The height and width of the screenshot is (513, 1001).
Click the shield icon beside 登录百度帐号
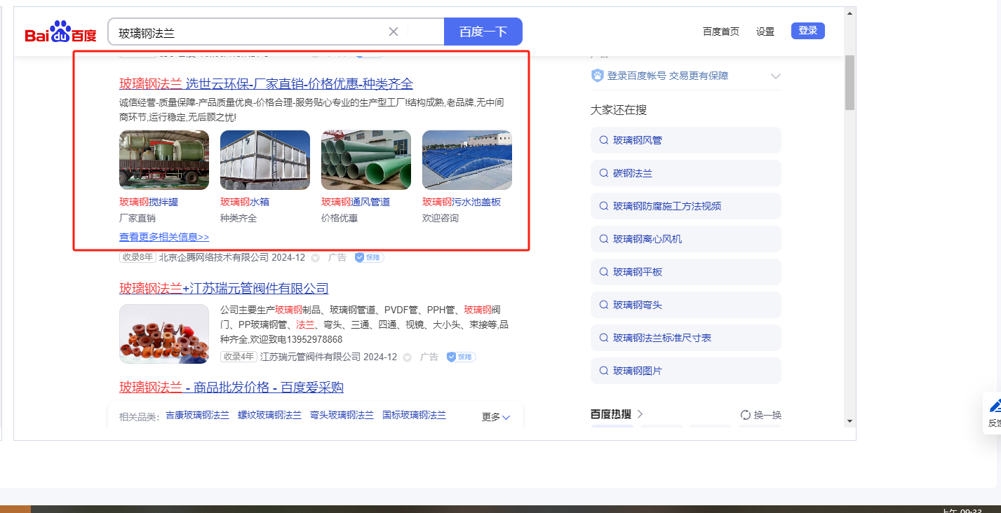tap(598, 76)
